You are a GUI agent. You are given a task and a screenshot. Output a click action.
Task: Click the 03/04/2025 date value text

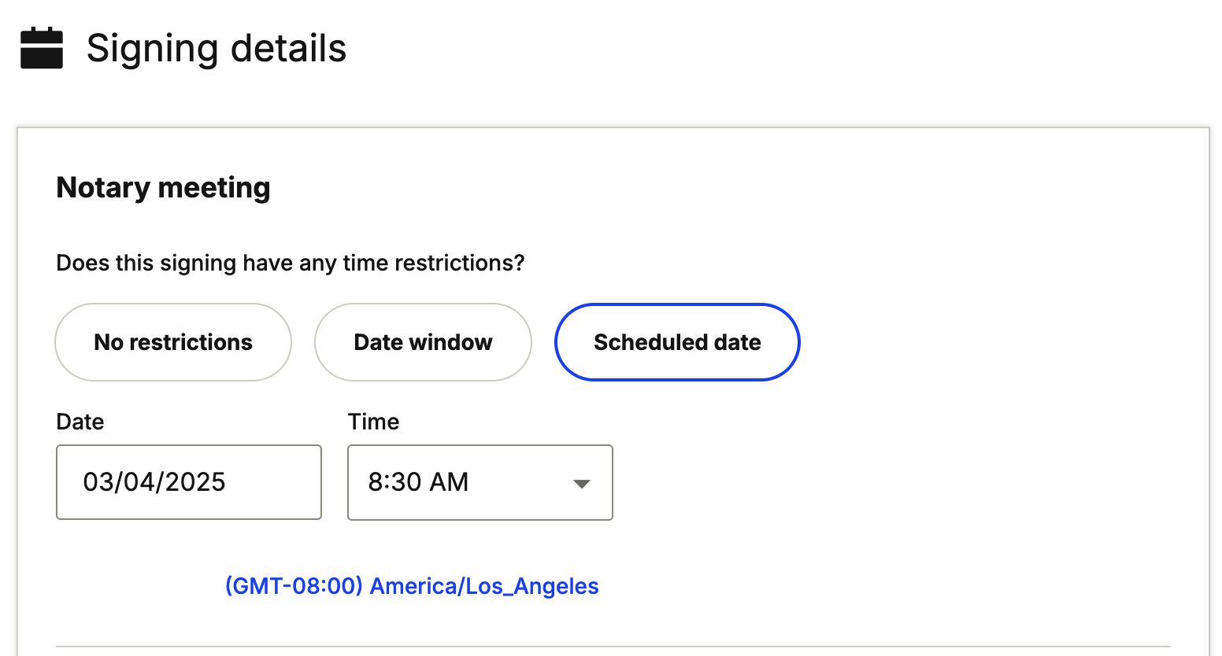pyautogui.click(x=154, y=482)
